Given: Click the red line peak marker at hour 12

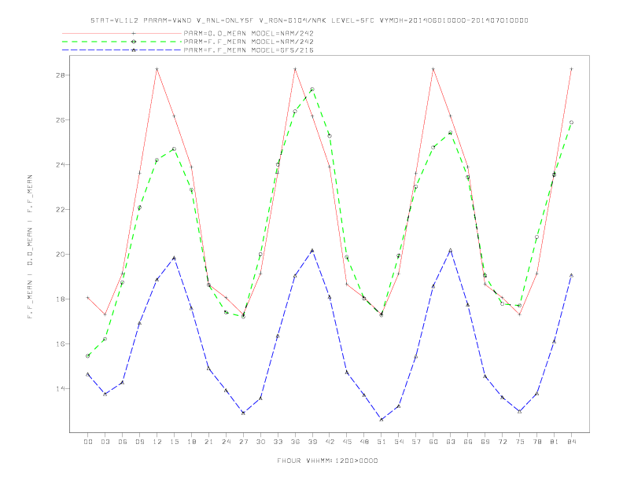Looking at the screenshot, I should (x=157, y=69).
